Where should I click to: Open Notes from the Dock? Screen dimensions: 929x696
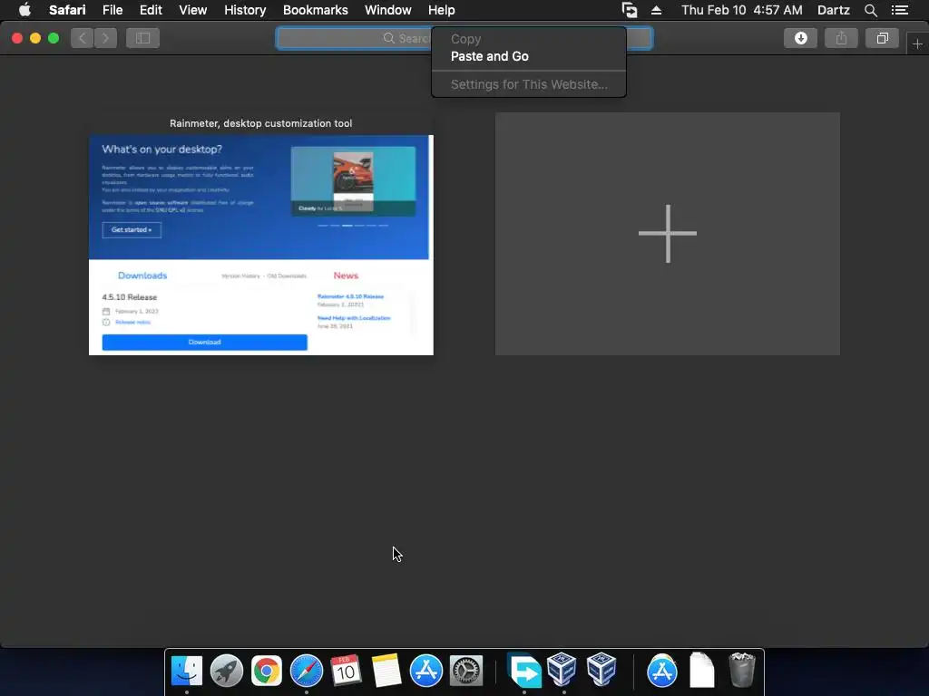click(x=386, y=672)
